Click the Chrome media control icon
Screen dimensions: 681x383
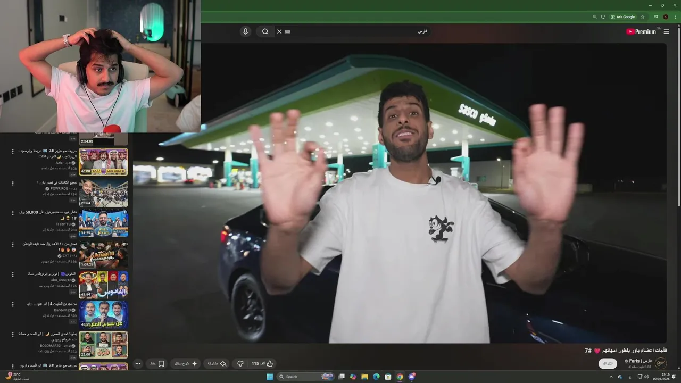click(x=656, y=17)
